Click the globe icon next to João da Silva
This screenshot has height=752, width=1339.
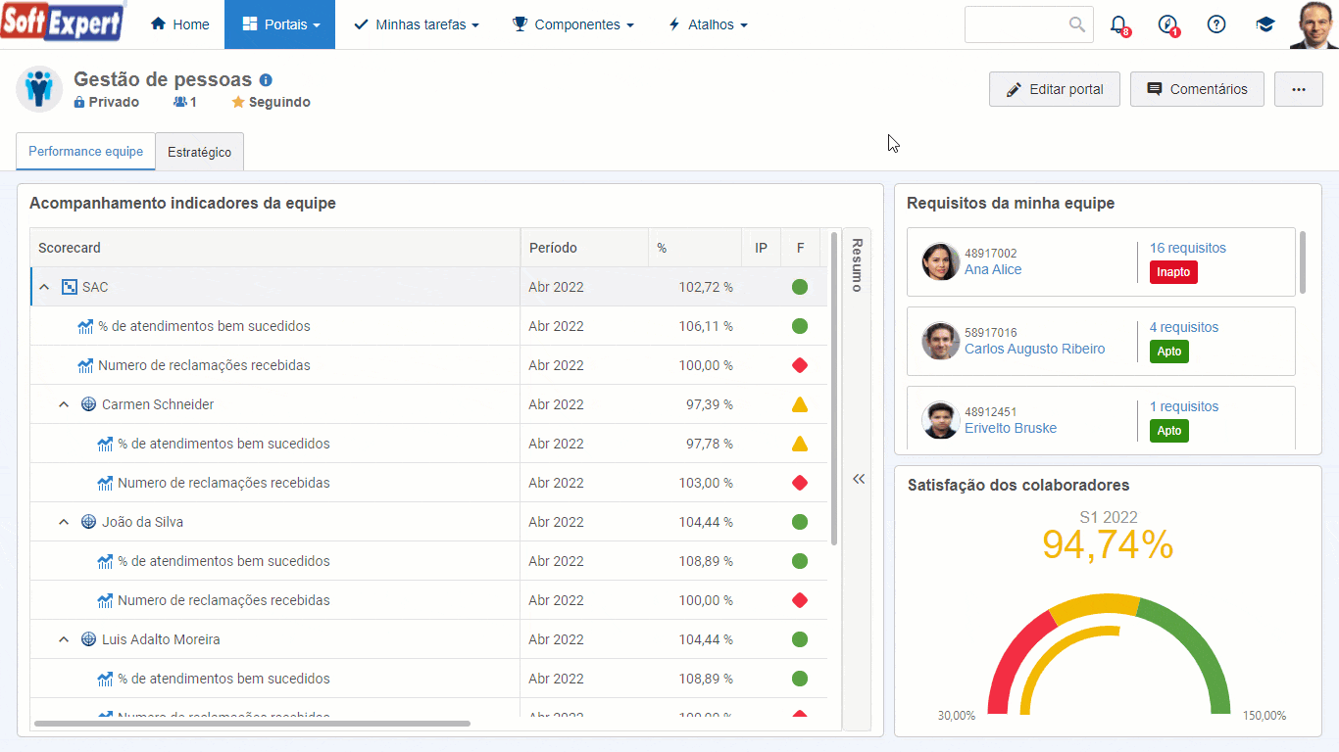88,522
